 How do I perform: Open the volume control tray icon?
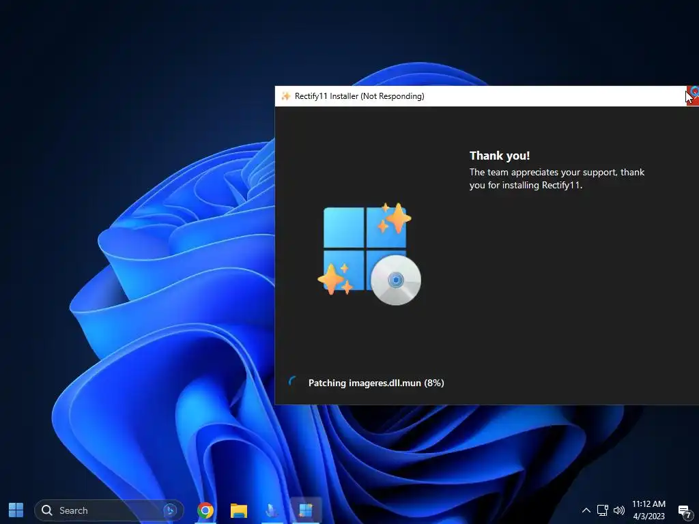(618, 510)
